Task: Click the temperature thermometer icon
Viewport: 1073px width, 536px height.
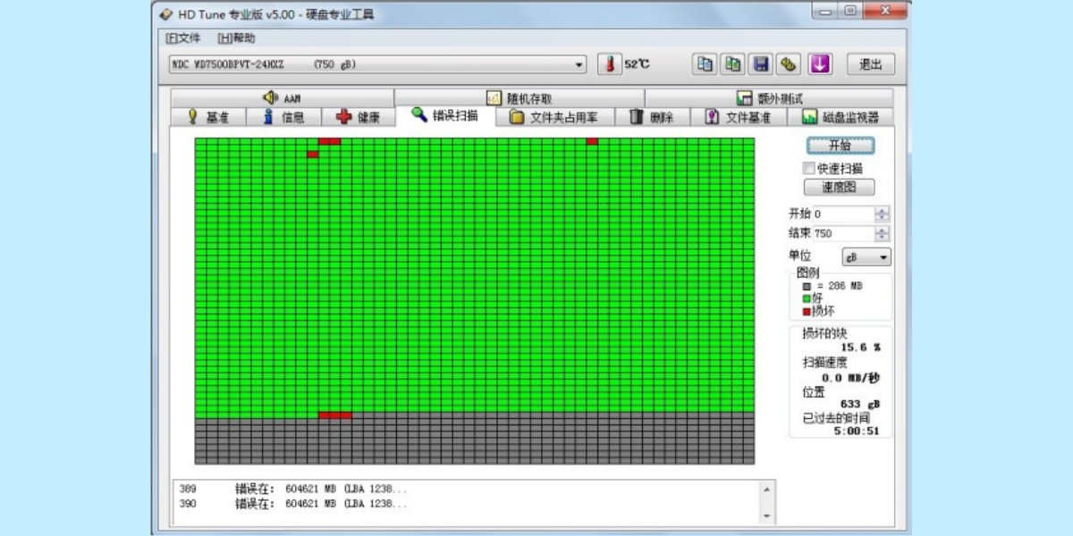Action: click(609, 64)
